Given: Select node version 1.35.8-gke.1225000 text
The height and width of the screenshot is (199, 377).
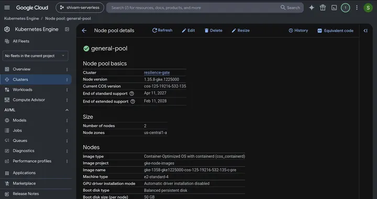Looking at the screenshot, I should click(162, 79).
